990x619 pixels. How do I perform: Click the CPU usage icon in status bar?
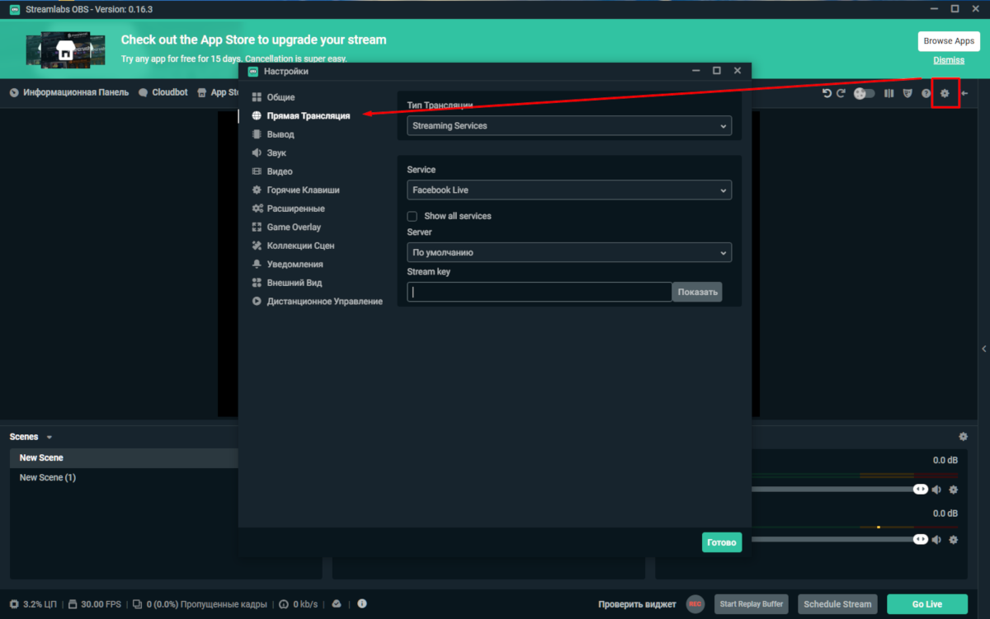pos(14,604)
